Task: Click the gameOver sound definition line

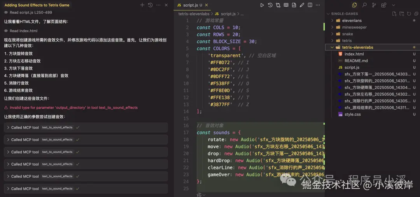Action: [x=266, y=175]
